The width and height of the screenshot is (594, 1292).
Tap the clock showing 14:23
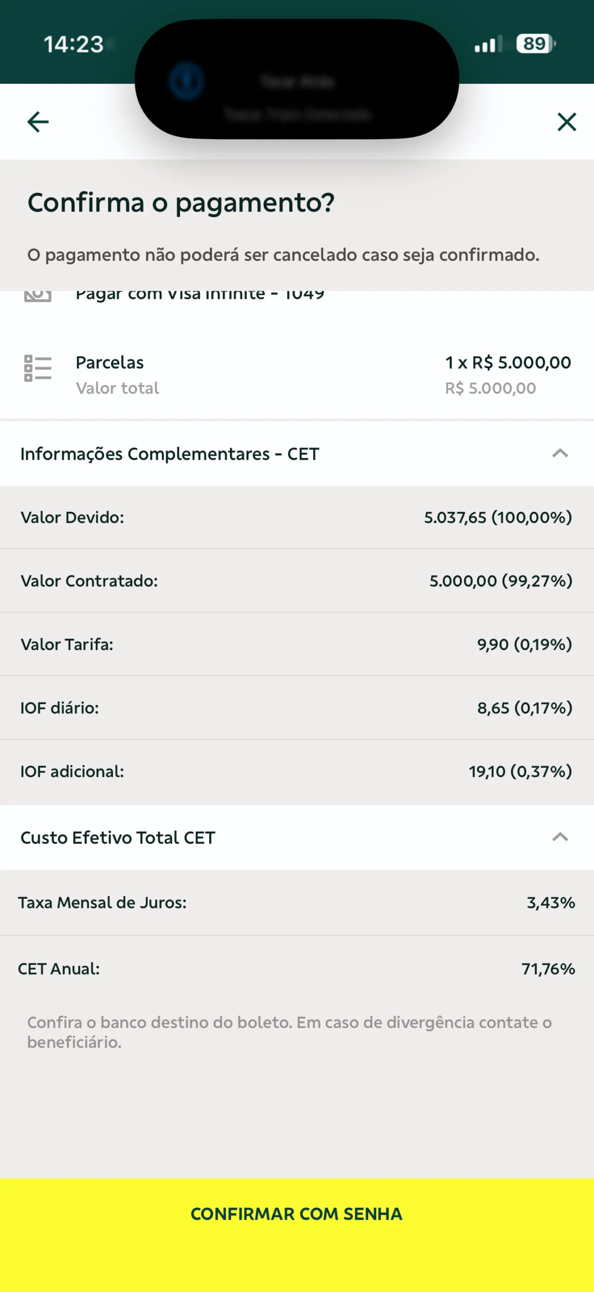tap(74, 44)
